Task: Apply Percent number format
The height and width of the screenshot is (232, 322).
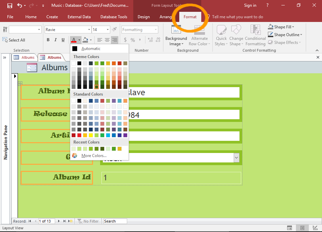Action: (133, 40)
